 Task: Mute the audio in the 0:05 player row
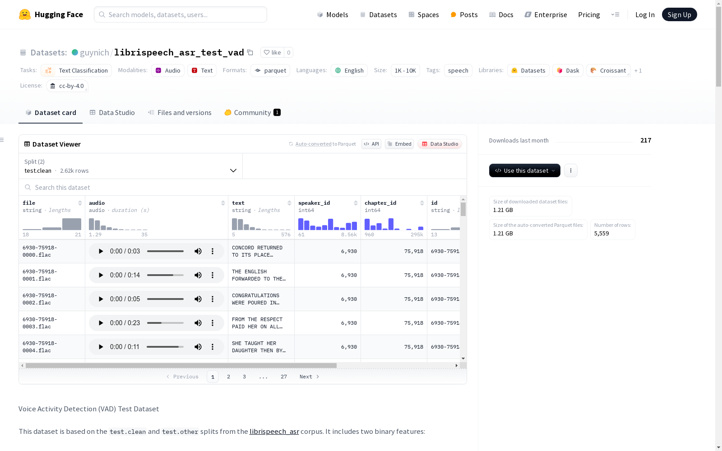click(198, 299)
